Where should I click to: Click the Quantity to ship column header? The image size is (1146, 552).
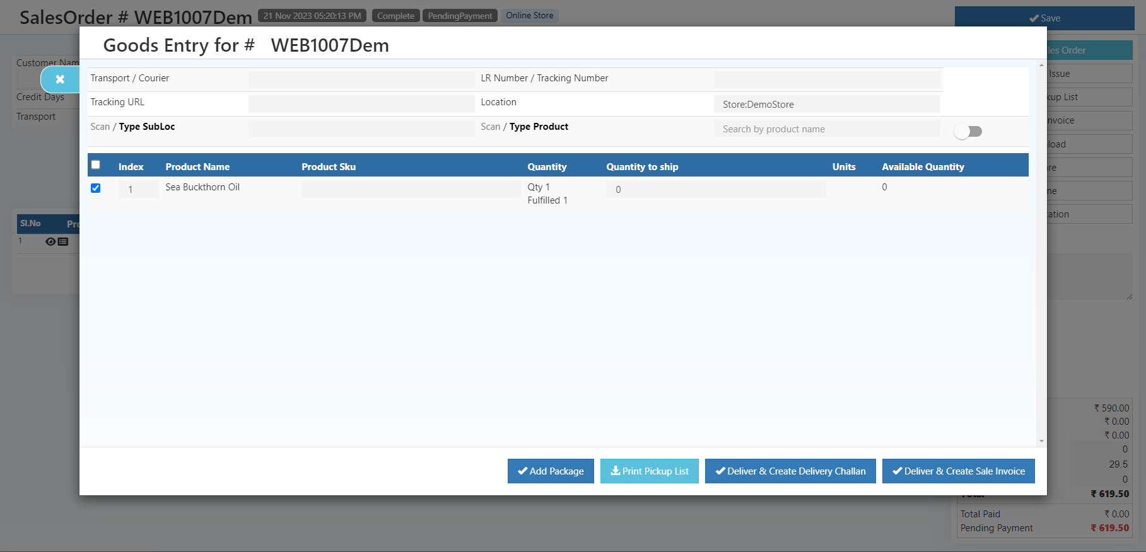pyautogui.click(x=642, y=167)
